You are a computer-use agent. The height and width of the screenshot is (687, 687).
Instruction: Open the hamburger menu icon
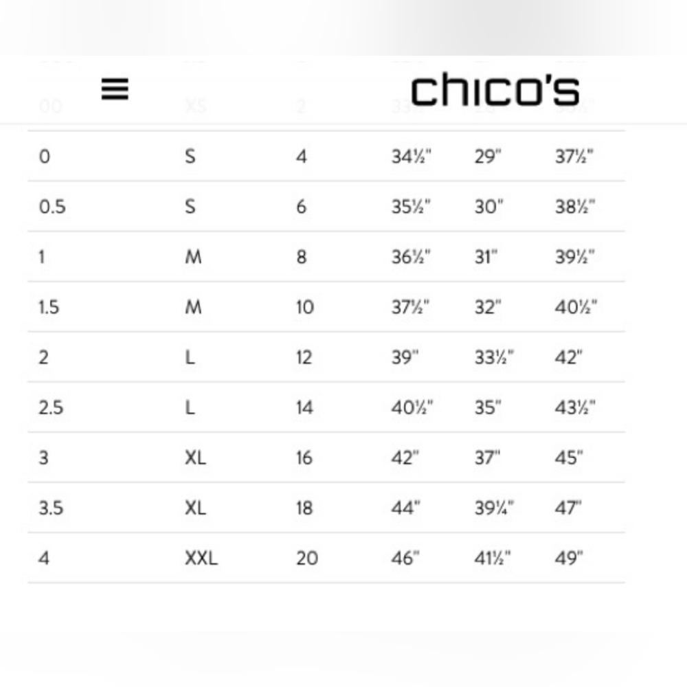[115, 89]
